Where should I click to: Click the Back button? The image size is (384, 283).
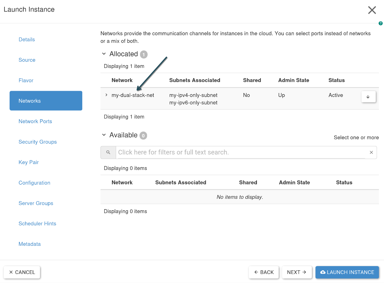264,272
